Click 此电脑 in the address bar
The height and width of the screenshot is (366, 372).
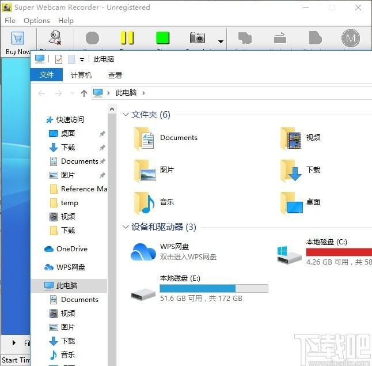click(126, 93)
